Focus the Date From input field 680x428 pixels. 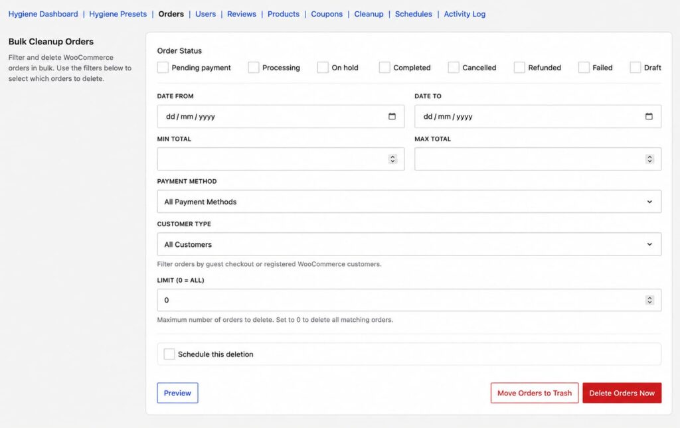(281, 116)
